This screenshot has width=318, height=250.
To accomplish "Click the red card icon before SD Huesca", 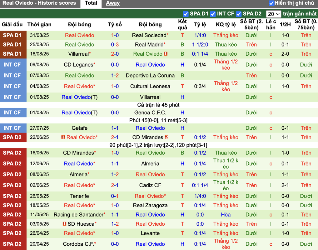I will pyautogui.click(x=64, y=224).
